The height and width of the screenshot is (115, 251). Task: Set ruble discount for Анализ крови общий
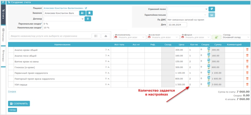click(x=209, y=51)
